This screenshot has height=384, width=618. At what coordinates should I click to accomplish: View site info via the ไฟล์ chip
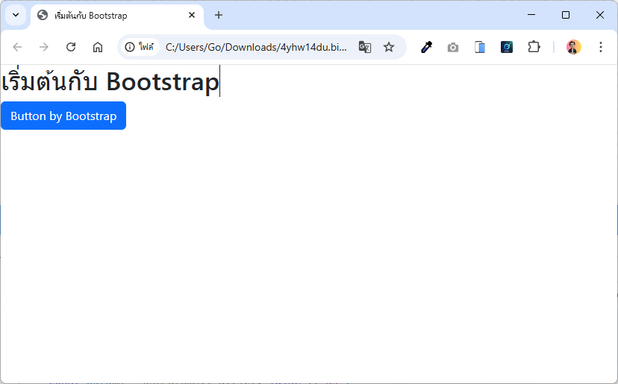coord(140,47)
